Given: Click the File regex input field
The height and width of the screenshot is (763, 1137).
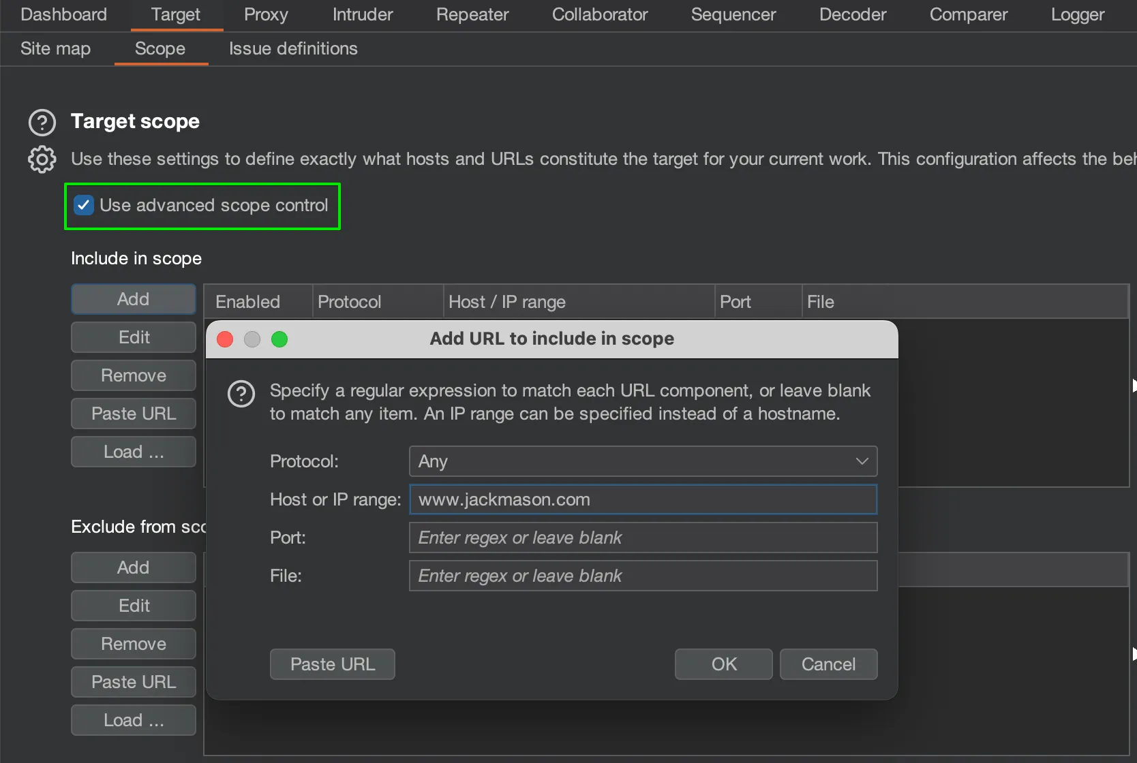Looking at the screenshot, I should [x=643, y=576].
